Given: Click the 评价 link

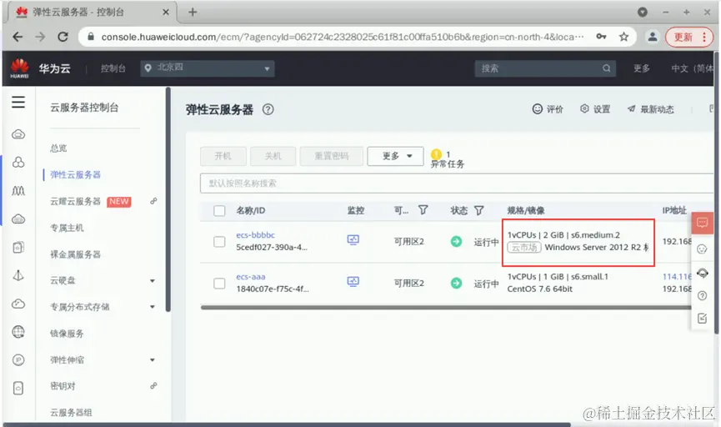Looking at the screenshot, I should point(548,109).
